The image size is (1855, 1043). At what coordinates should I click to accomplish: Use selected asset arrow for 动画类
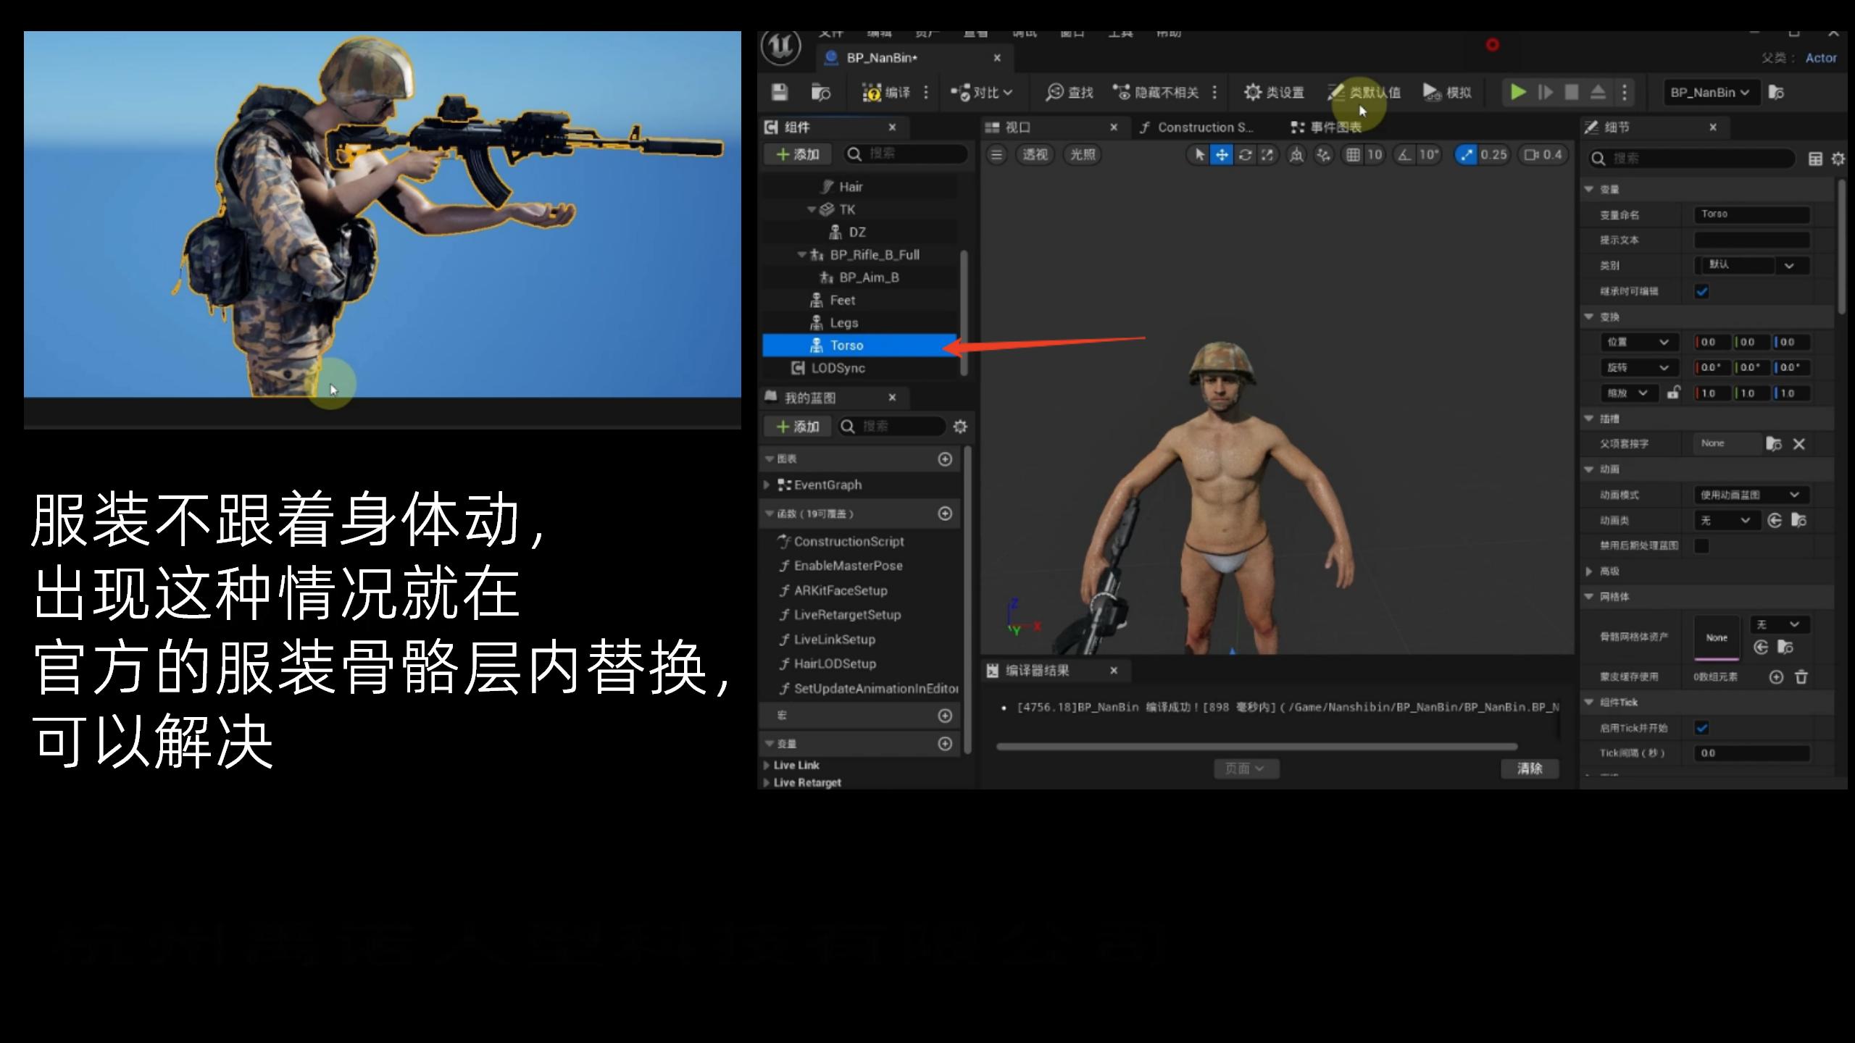[1775, 520]
